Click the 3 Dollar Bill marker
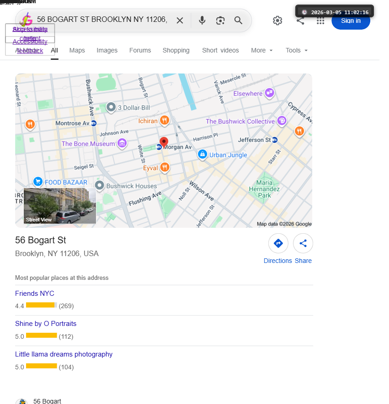The image size is (389, 404). (x=111, y=107)
